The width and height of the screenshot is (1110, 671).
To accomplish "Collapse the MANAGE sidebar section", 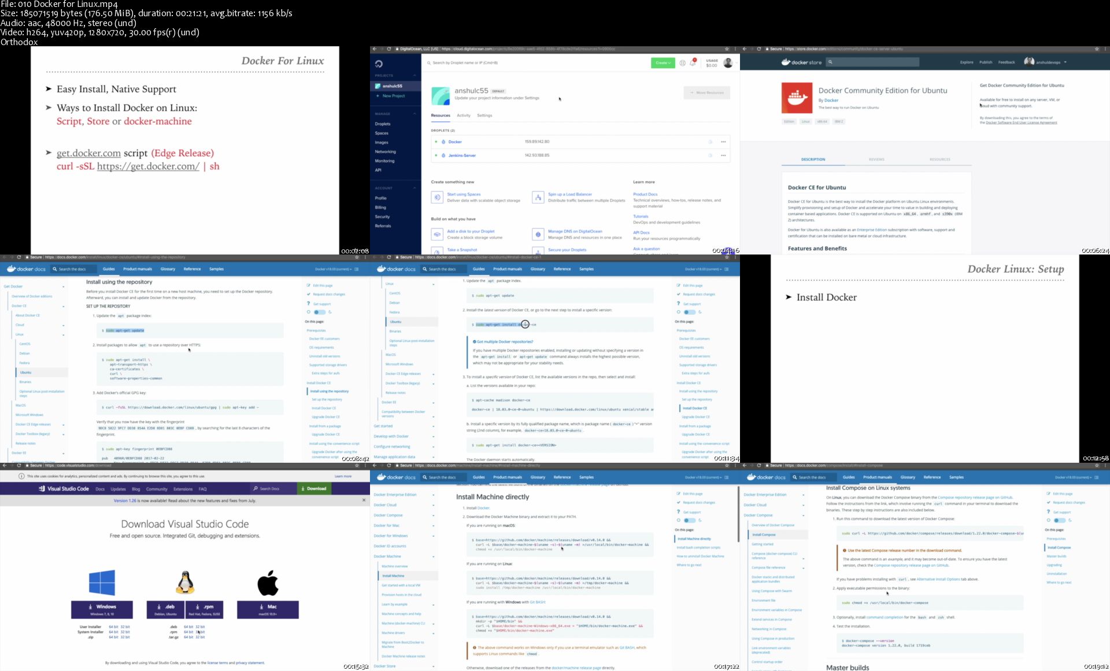I will pos(415,114).
